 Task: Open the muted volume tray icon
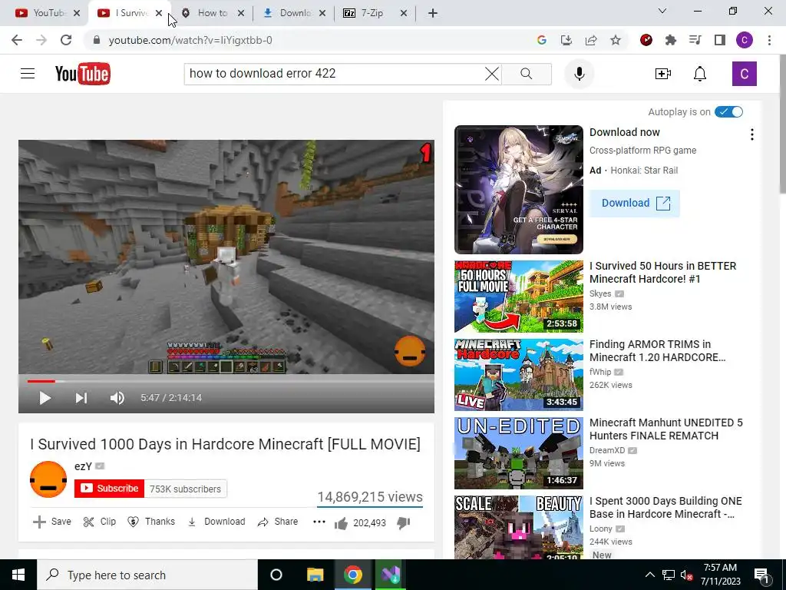coord(687,575)
